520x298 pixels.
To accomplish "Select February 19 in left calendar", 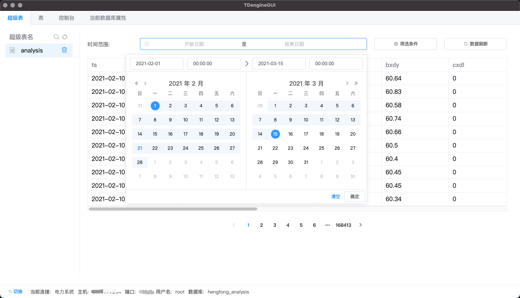I will (x=217, y=134).
